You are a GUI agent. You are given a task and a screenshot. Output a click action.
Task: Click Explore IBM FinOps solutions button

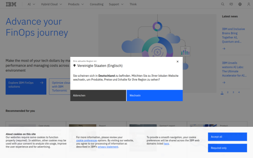click(26, 86)
